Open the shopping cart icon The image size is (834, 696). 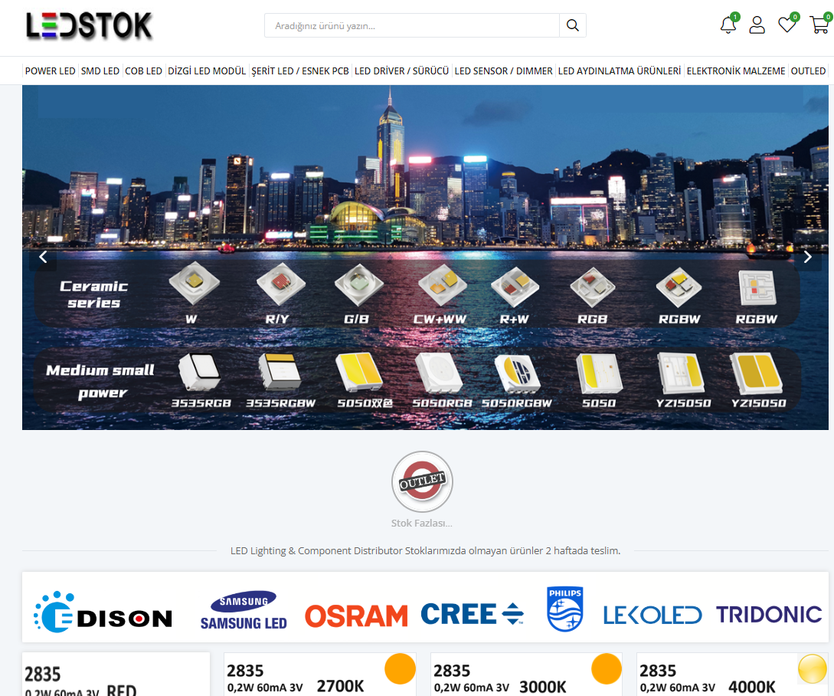click(819, 25)
